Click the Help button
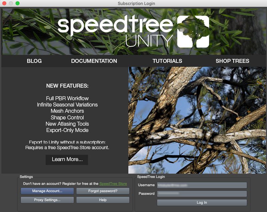267x212 pixels. tap(103, 200)
